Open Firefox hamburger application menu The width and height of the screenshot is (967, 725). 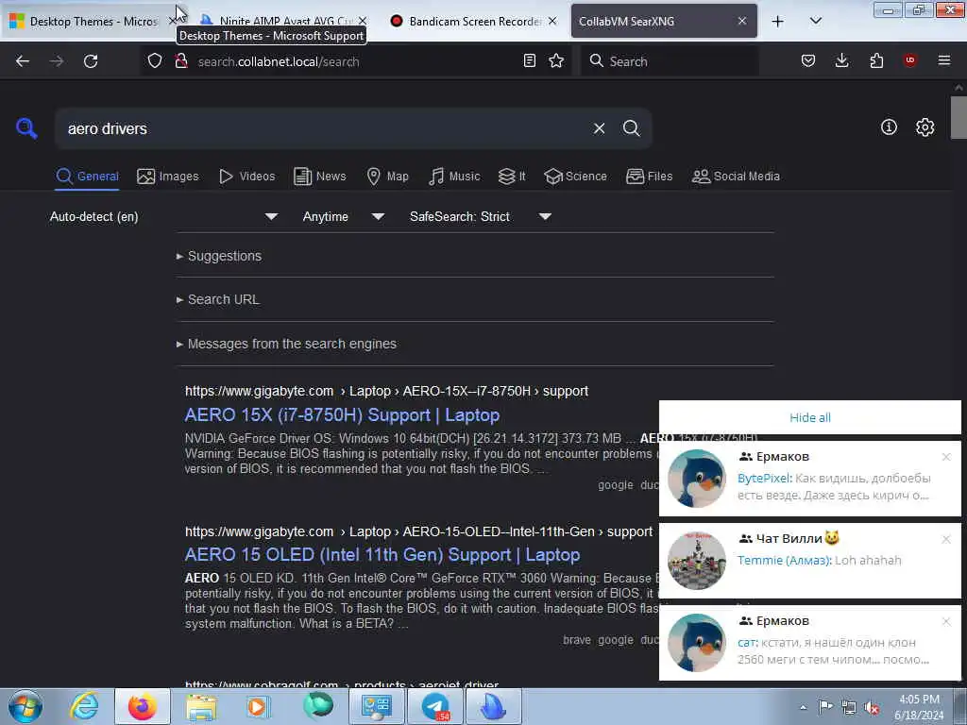[943, 60]
